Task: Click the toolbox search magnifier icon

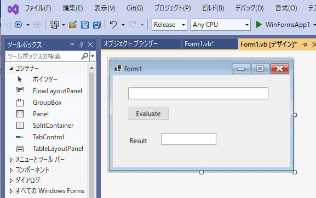Action: [85, 56]
